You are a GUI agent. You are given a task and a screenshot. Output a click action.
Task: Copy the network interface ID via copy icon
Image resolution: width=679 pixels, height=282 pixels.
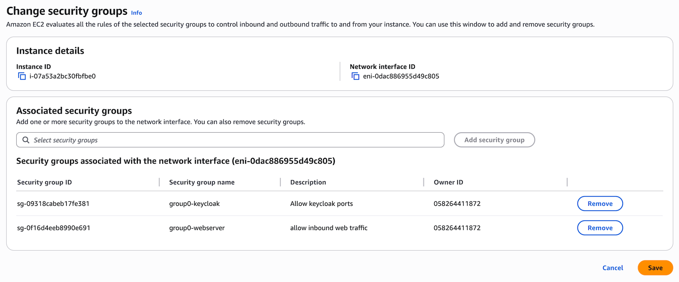tap(355, 76)
